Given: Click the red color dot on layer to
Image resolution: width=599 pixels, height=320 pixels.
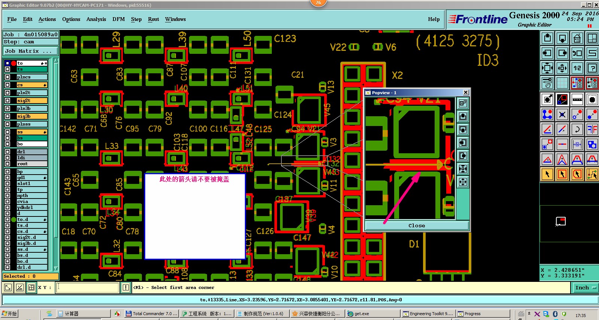Looking at the screenshot, I should (13, 63).
